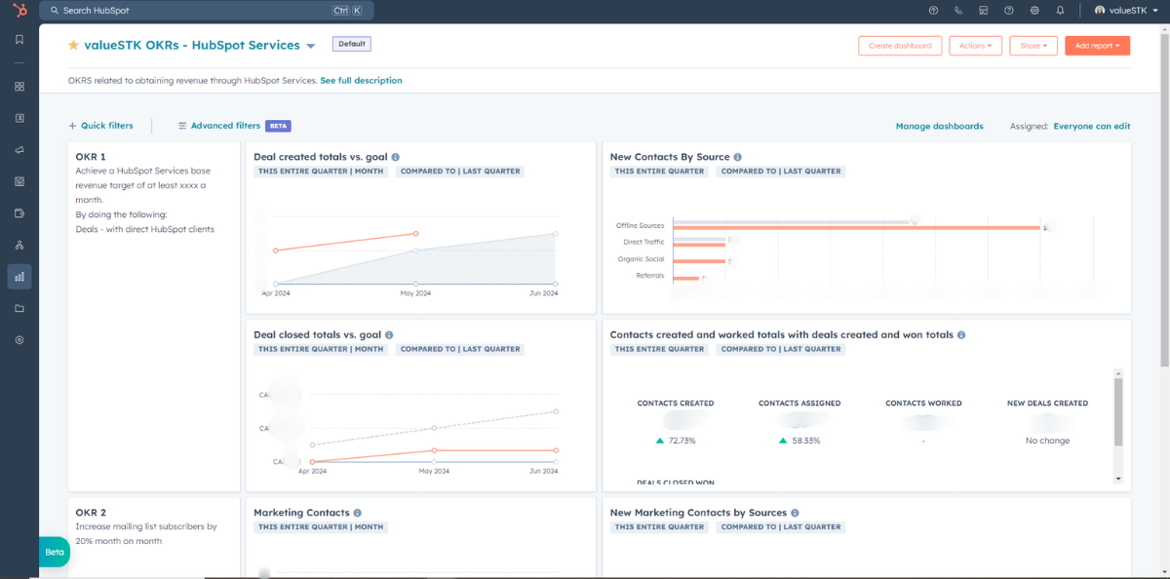1170x579 pixels.
Task: Expand the dashboard name dropdown arrow
Action: tap(310, 46)
